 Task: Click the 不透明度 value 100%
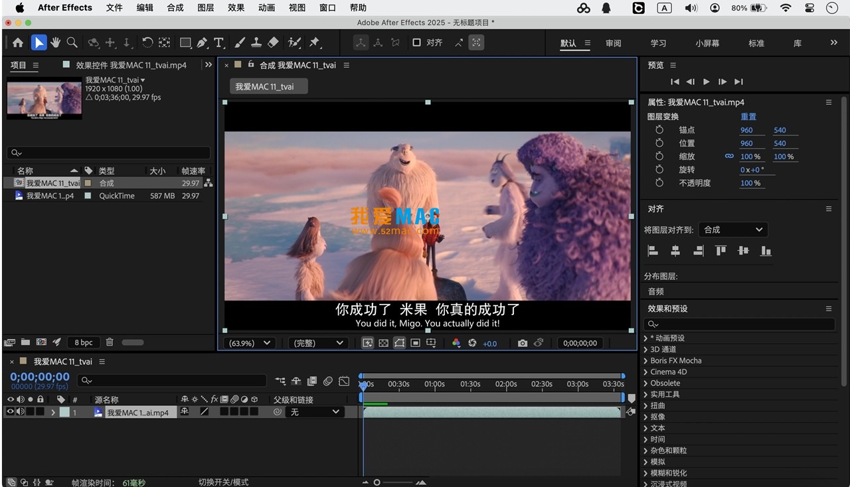(751, 183)
